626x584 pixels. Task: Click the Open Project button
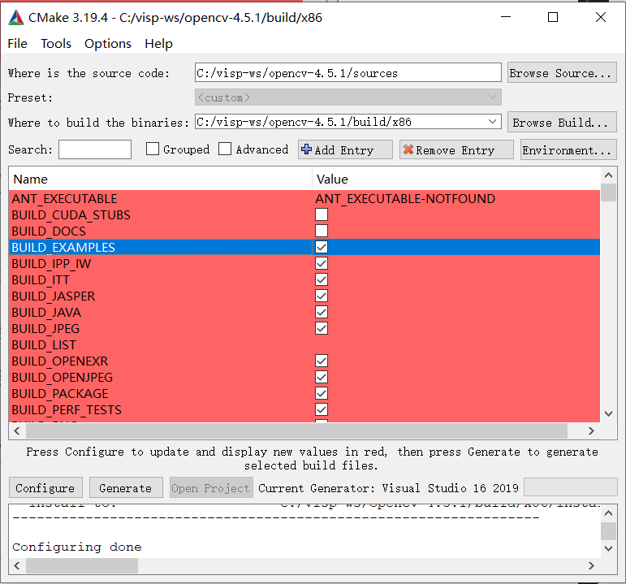[211, 487]
